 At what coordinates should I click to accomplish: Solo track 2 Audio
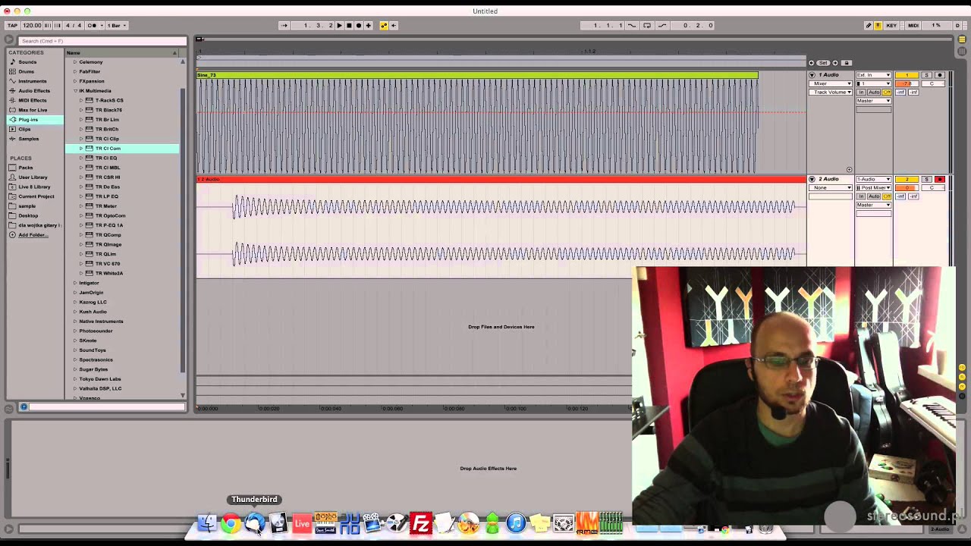click(926, 179)
